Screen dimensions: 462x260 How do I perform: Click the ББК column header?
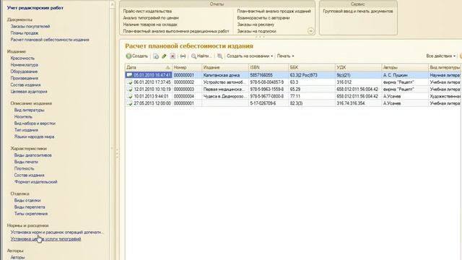pyautogui.click(x=312, y=67)
